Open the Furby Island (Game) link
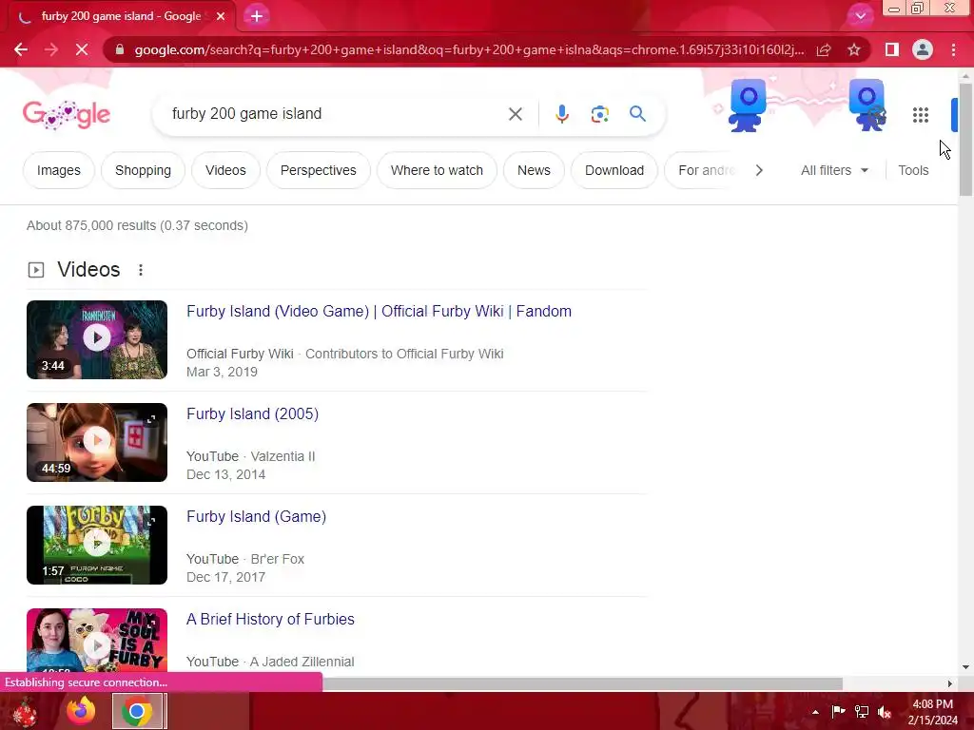Screen dimensions: 974x730 (x=256, y=516)
